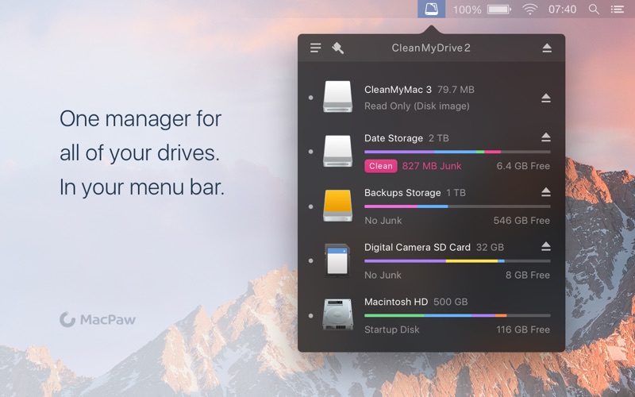Screen dimensions: 635x397
Task: Click the CleanMyDrive menu bar icon
Action: coord(432,10)
